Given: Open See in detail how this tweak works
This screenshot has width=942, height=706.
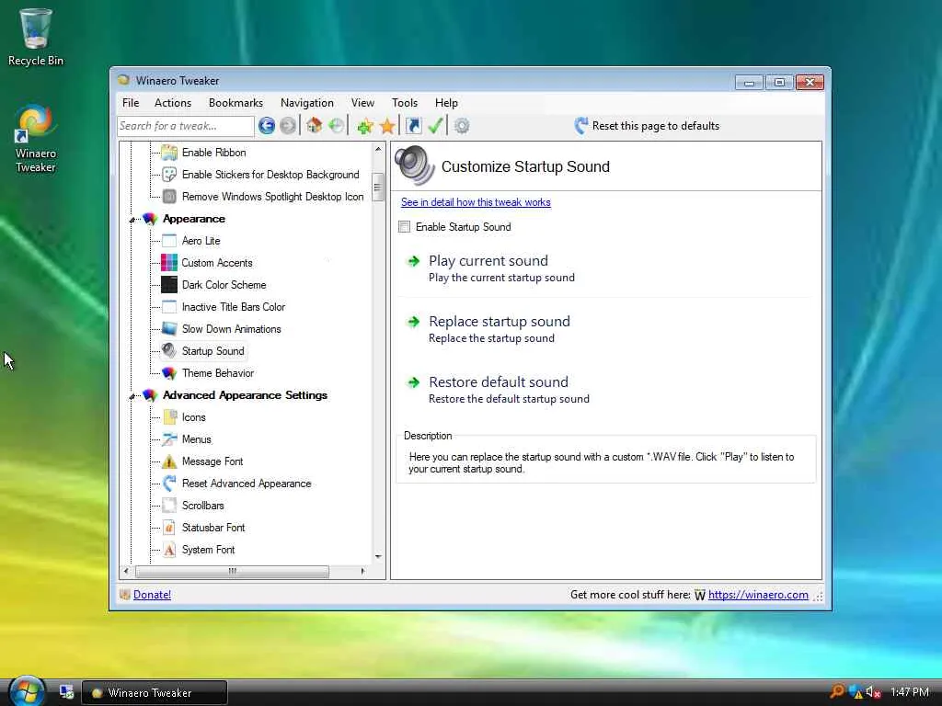Looking at the screenshot, I should click(476, 202).
